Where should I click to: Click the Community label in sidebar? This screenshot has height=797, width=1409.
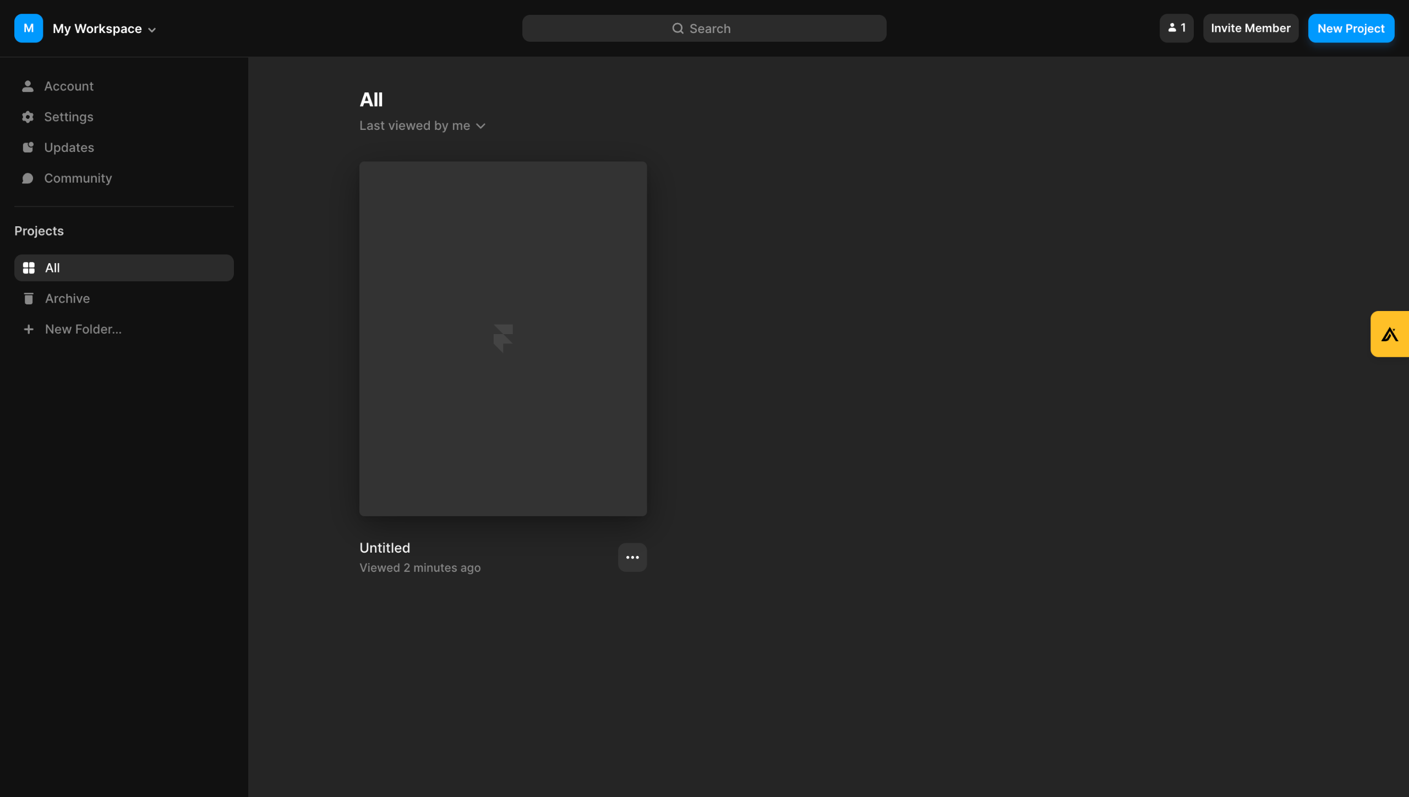pyautogui.click(x=78, y=178)
